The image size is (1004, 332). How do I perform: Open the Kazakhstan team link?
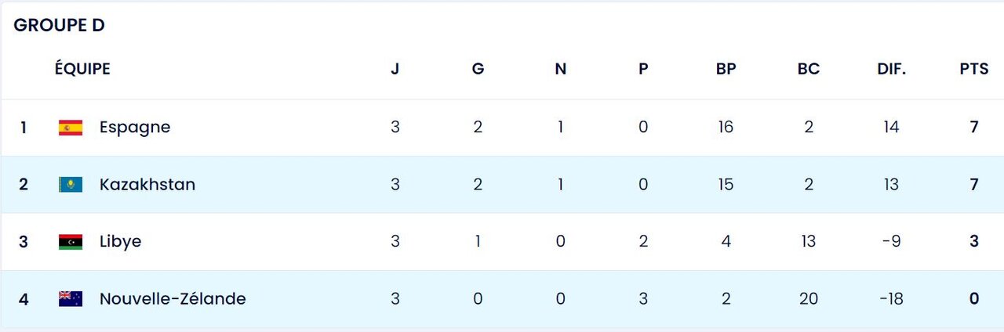(147, 185)
